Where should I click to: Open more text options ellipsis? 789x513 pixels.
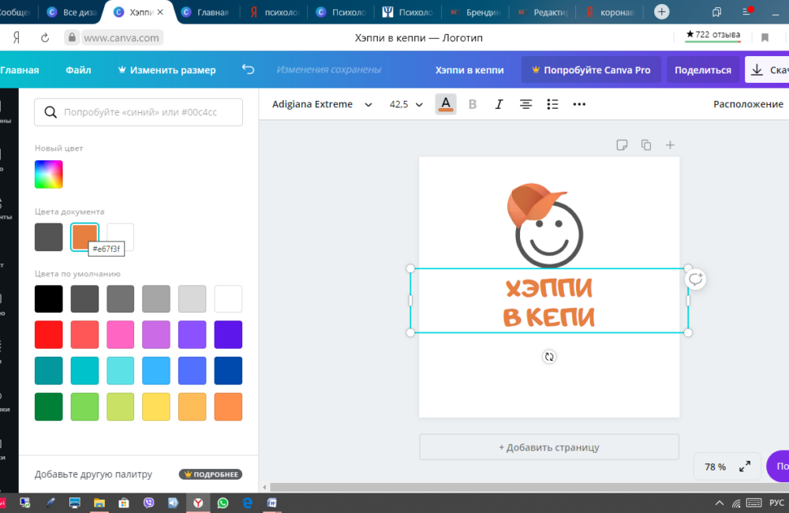(579, 104)
